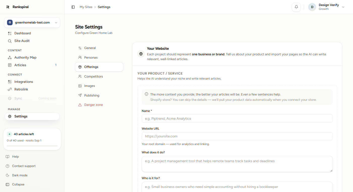Image resolution: width=353 pixels, height=192 pixels.
Task: Open Authority Map
Action: (x=32, y=58)
